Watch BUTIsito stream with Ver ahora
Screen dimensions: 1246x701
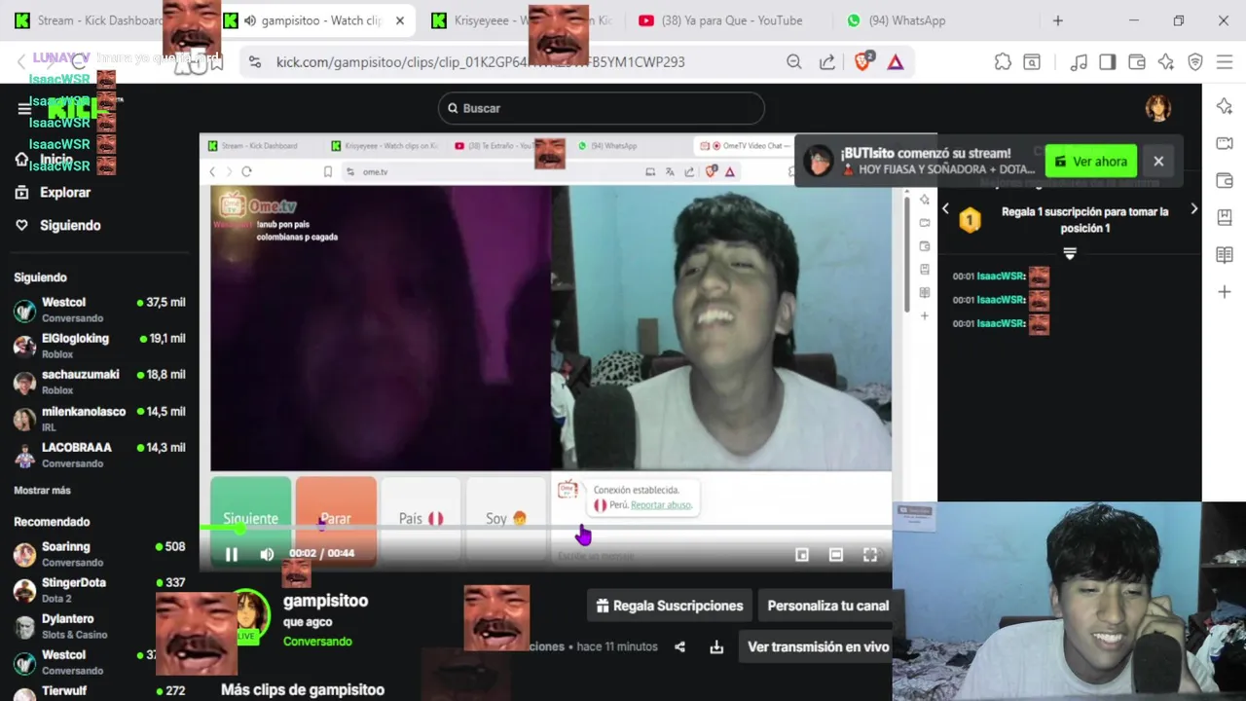point(1091,162)
